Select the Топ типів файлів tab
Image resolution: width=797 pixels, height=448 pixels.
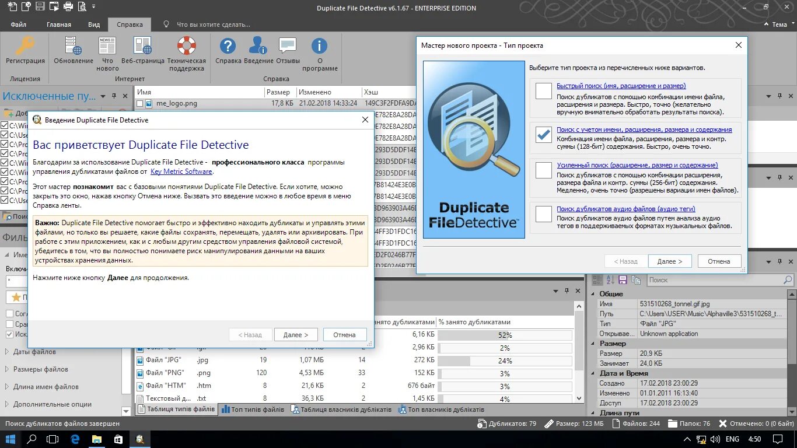(x=254, y=409)
